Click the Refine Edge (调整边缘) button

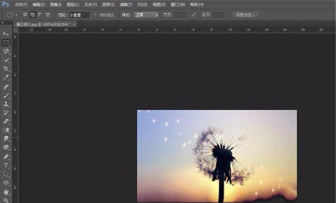pos(246,15)
